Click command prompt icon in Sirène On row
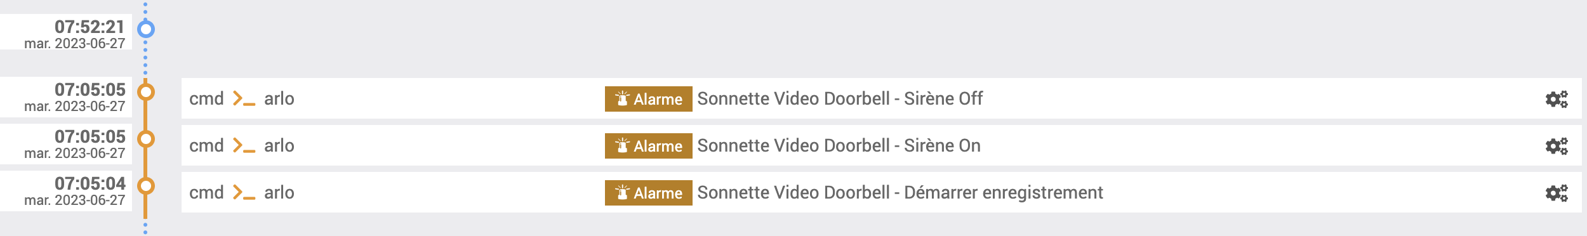 244,145
